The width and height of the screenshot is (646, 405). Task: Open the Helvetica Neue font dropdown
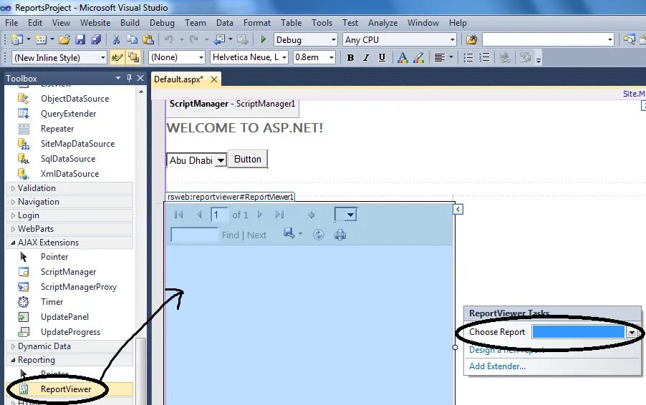(x=284, y=58)
